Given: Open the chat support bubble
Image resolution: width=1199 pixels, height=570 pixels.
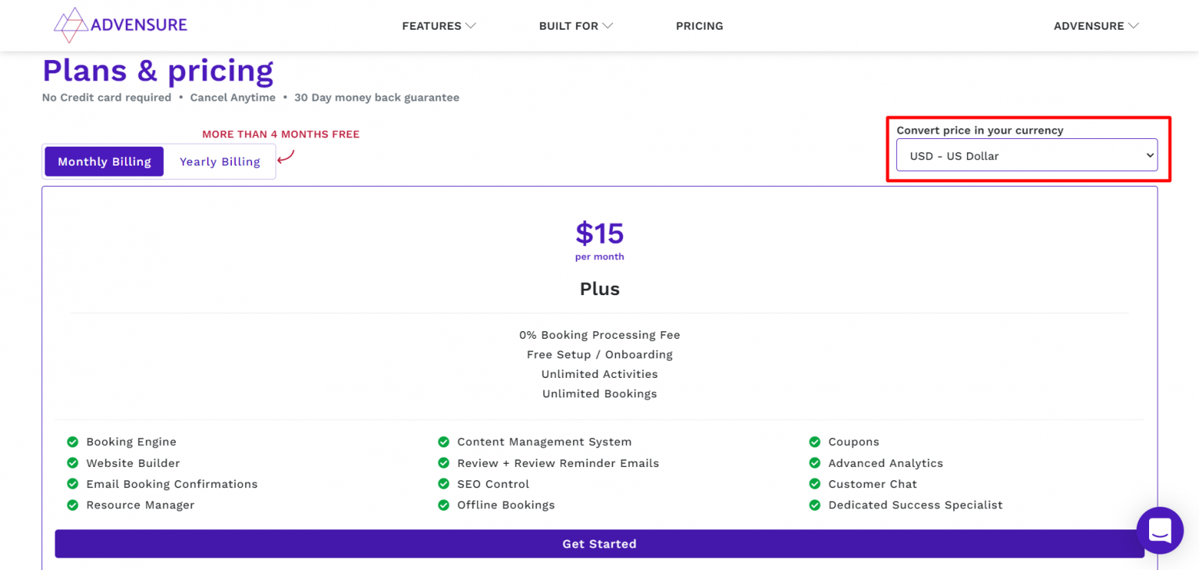Looking at the screenshot, I should pos(1159,530).
